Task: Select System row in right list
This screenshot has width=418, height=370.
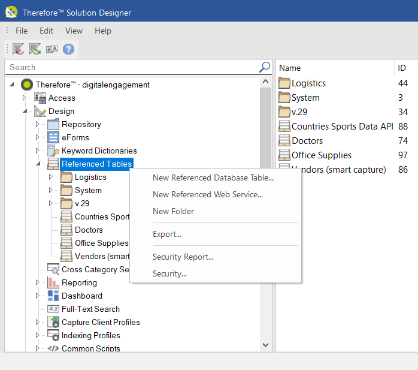Action: (x=305, y=97)
